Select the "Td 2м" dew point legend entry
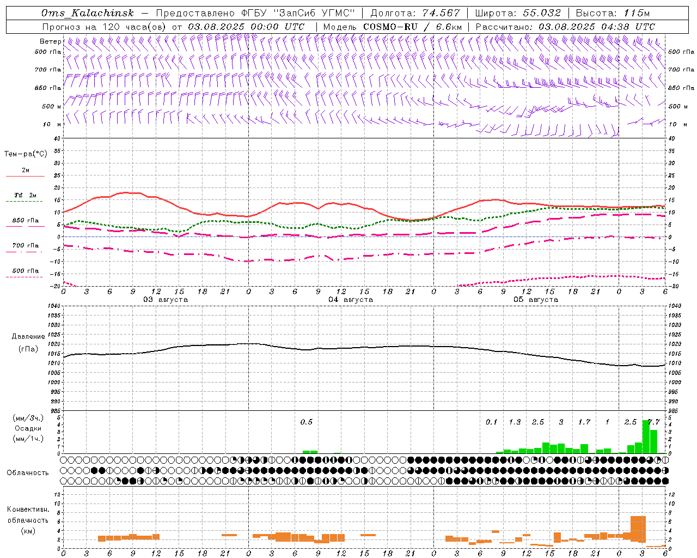This screenshot has height=558, width=697. (x=25, y=195)
